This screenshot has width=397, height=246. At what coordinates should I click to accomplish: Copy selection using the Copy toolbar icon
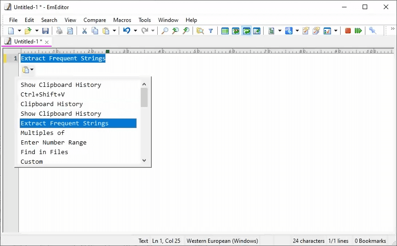coord(95,31)
